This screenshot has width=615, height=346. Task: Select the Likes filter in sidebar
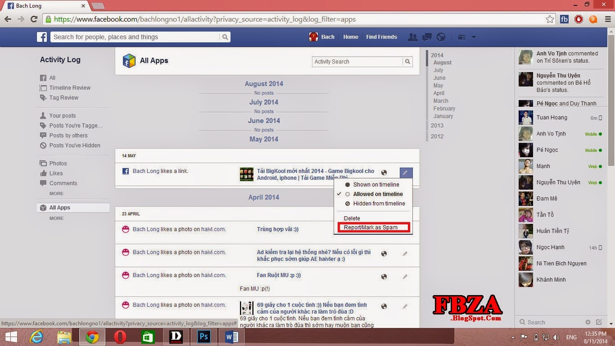coord(56,173)
